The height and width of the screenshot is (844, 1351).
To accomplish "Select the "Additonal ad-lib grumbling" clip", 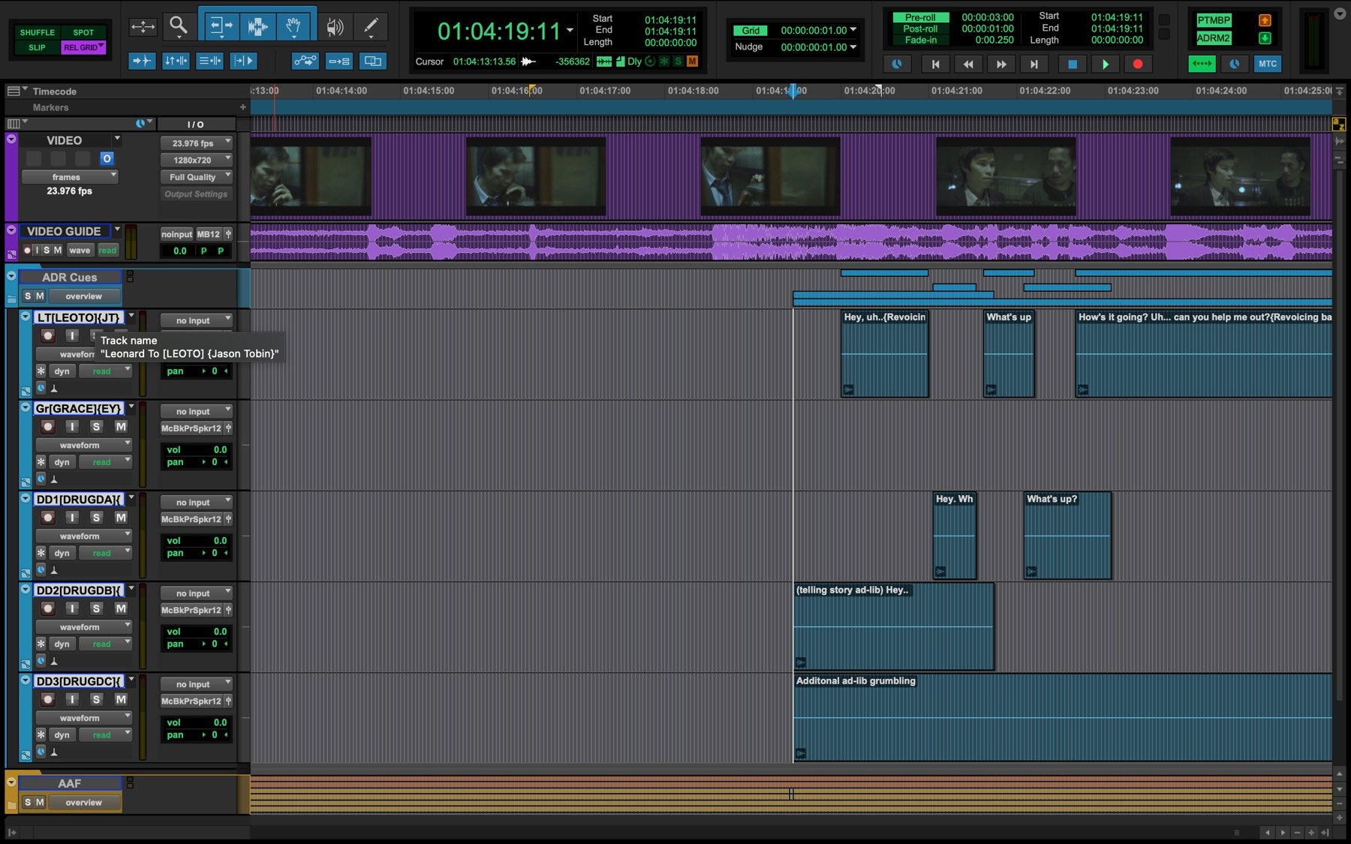I will pyautogui.click(x=1063, y=717).
